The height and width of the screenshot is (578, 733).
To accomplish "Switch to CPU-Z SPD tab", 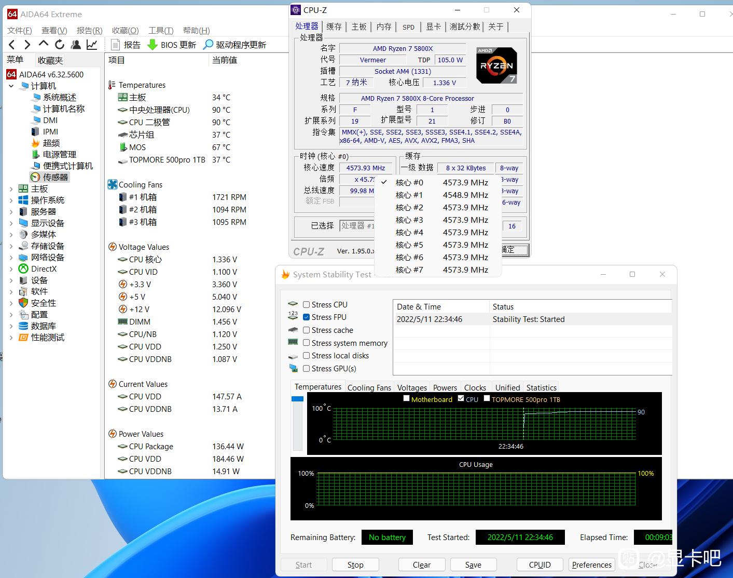I will [x=409, y=26].
